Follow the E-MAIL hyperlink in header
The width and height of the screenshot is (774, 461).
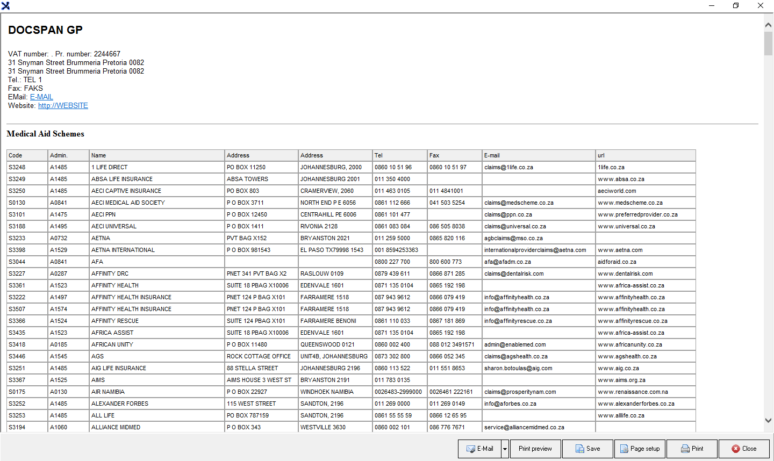coord(41,97)
